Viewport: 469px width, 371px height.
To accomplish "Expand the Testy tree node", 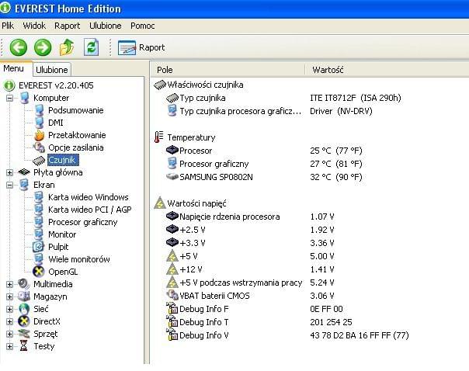I will tap(9, 346).
